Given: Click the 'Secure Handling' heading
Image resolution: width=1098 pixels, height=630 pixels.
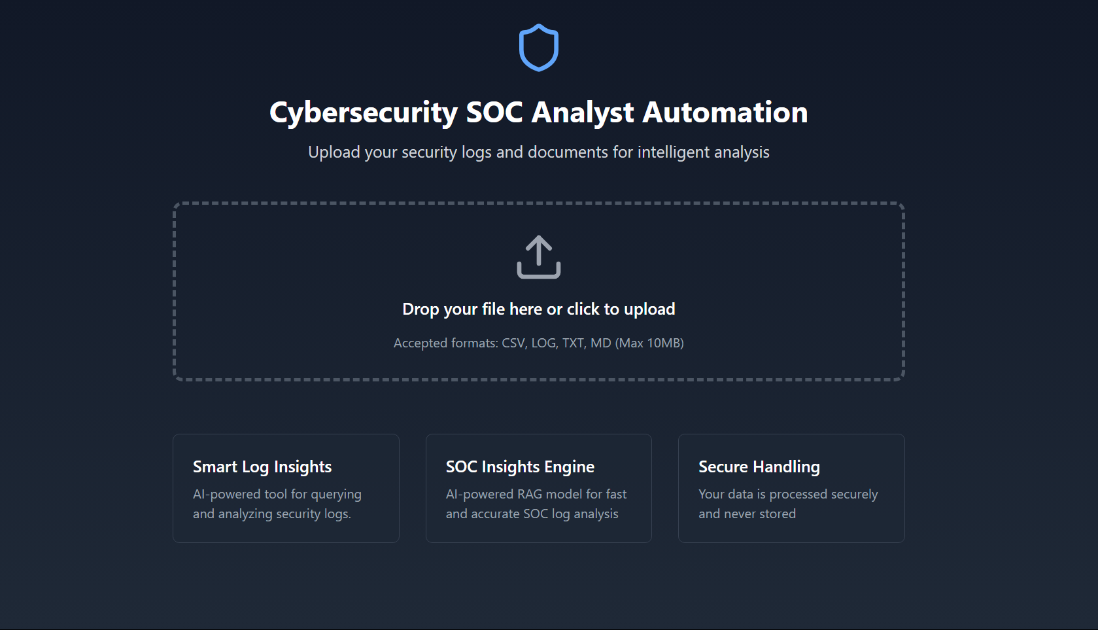Looking at the screenshot, I should tap(759, 466).
